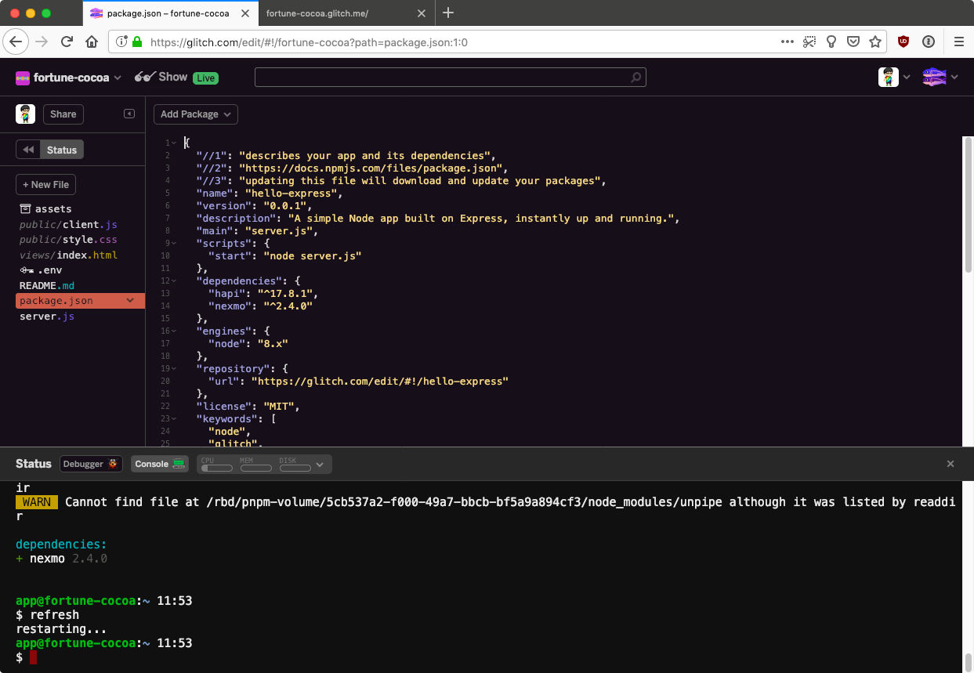Image resolution: width=974 pixels, height=673 pixels.
Task: Click the search magnifier icon in Glitch
Action: (636, 77)
